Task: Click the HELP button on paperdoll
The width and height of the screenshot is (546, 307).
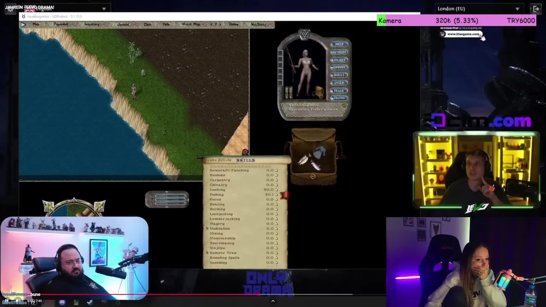Action: (x=339, y=44)
